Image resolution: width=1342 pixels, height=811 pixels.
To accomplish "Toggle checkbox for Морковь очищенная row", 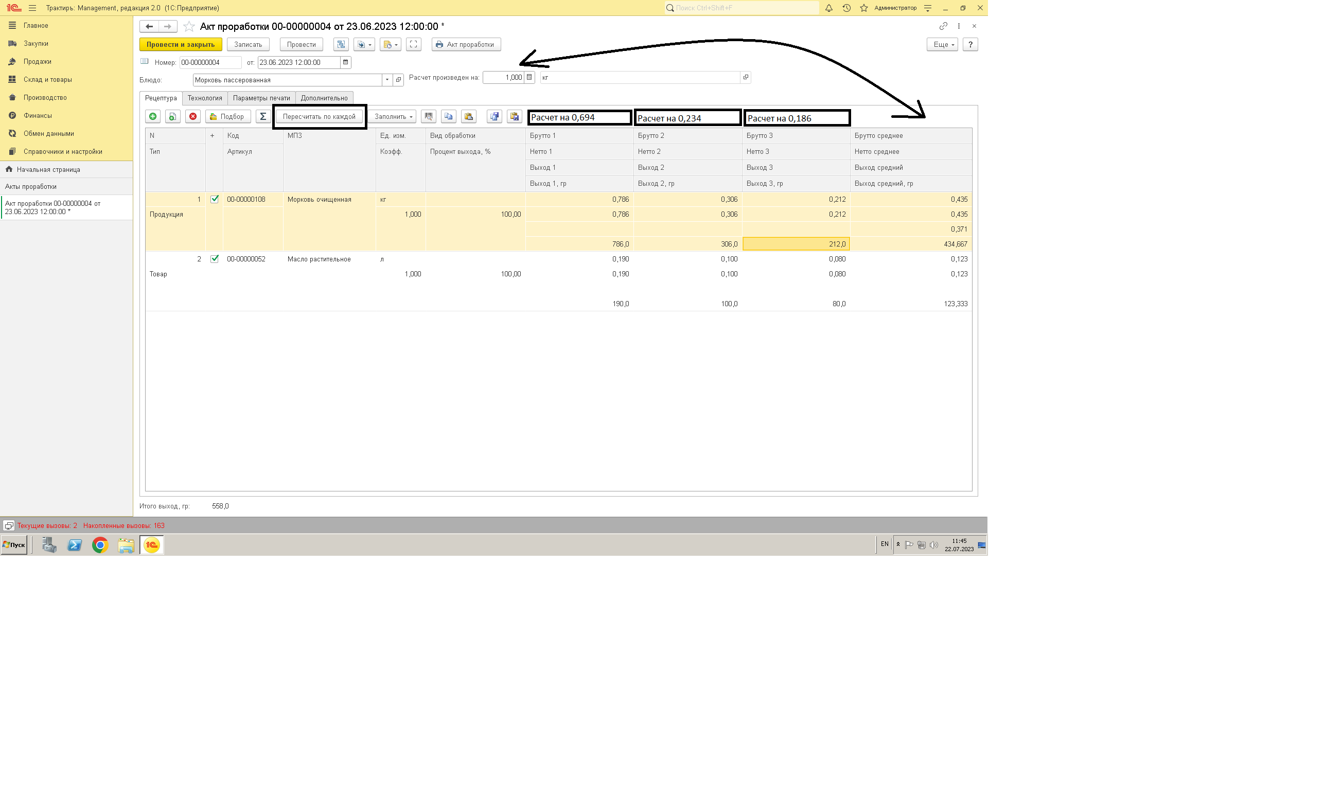I will point(215,199).
